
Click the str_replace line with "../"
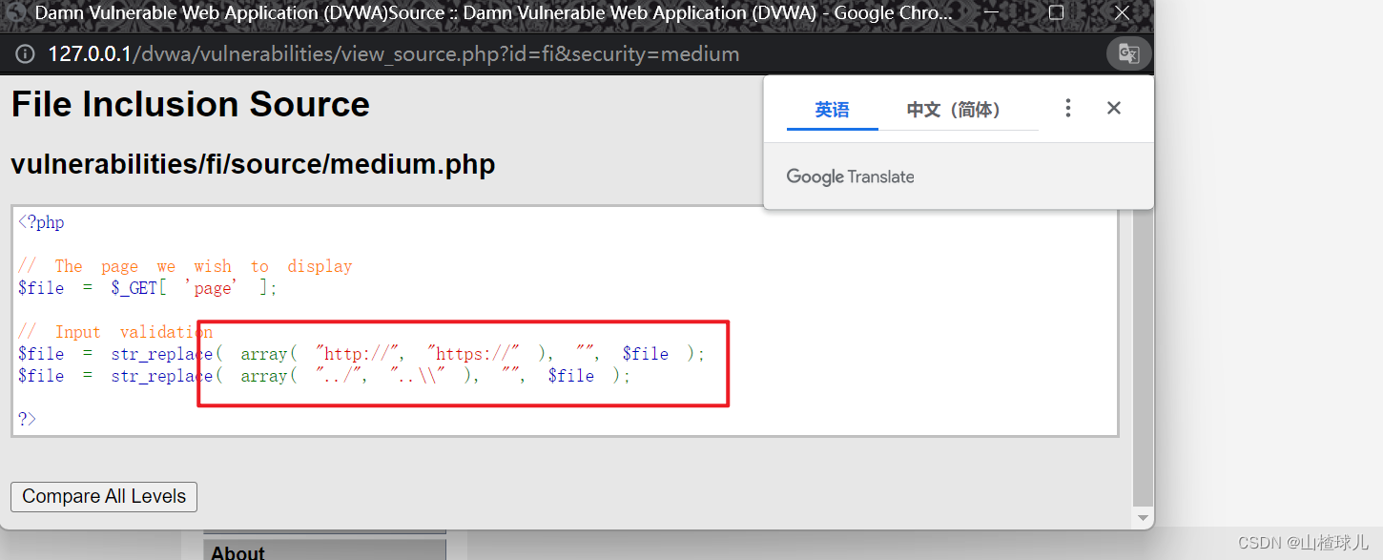coord(324,376)
